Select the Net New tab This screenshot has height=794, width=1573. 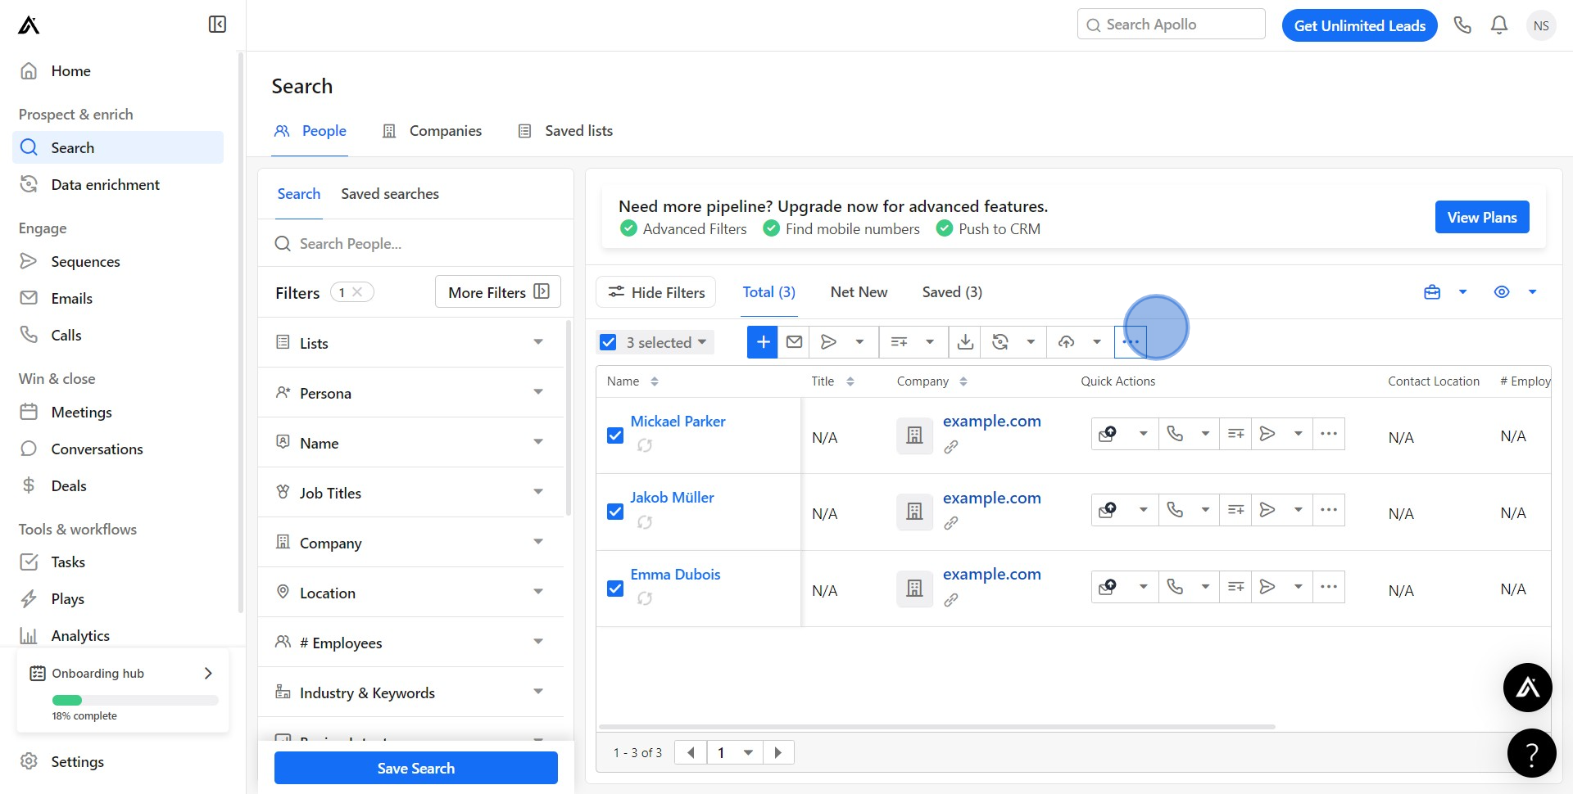[x=859, y=292]
